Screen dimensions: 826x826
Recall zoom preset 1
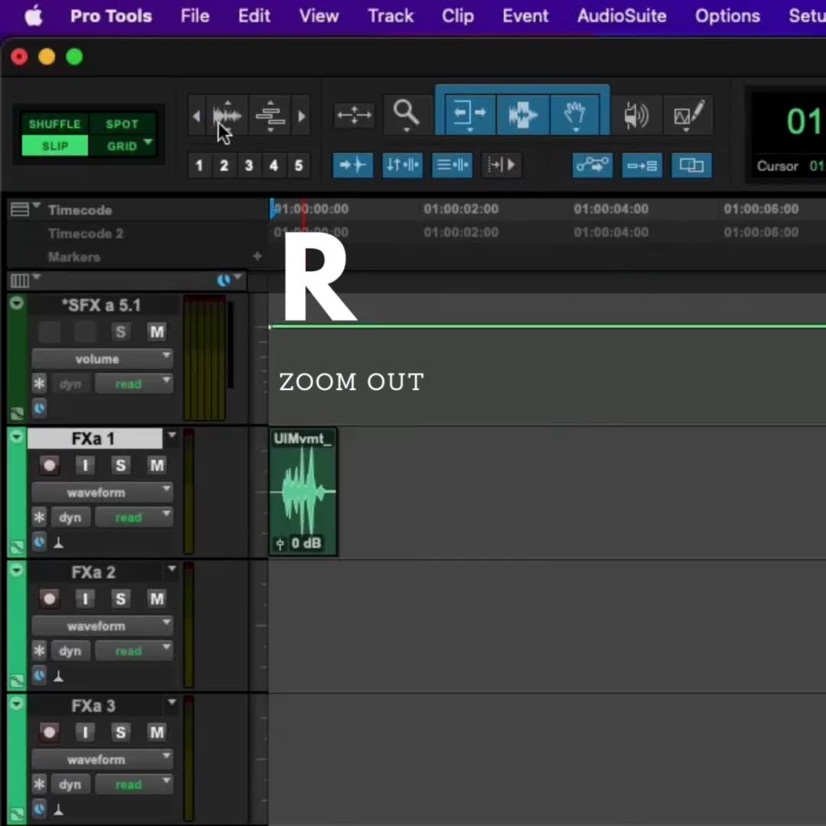point(199,166)
